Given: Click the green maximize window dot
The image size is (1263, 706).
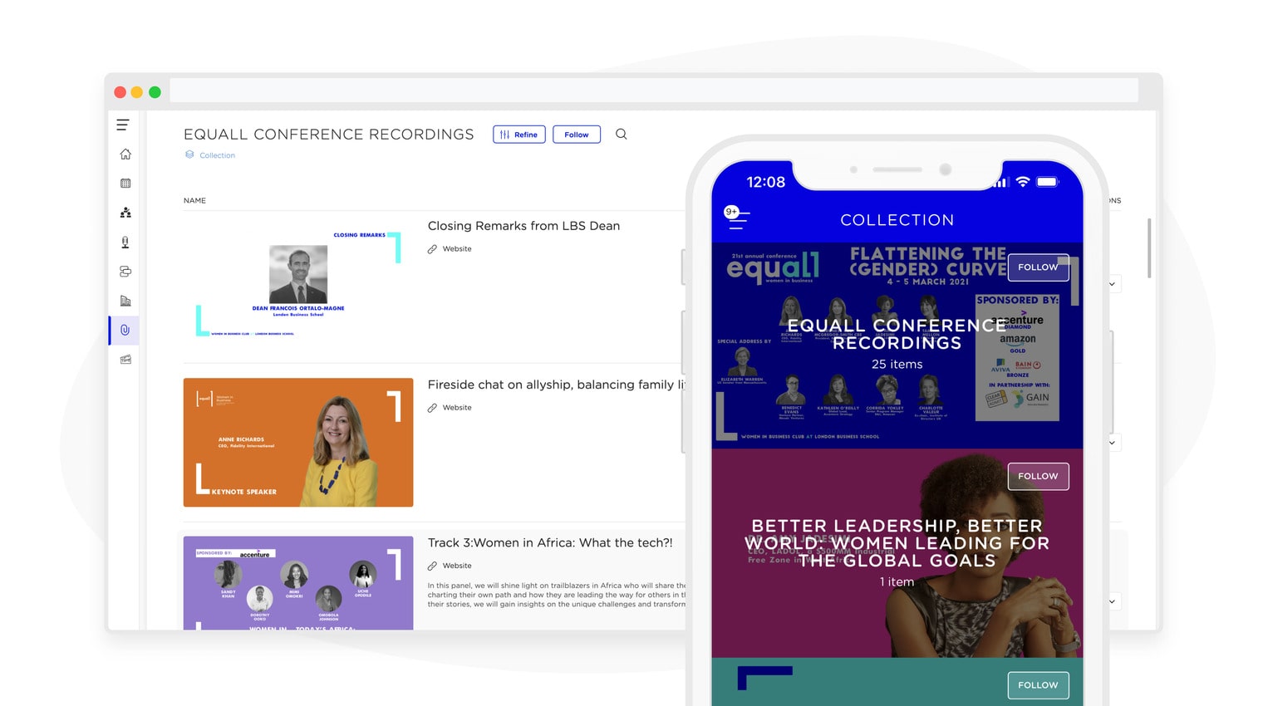Looking at the screenshot, I should click(155, 92).
